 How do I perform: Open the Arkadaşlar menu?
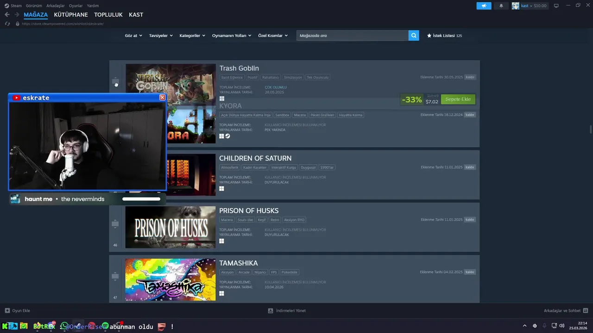click(56, 6)
